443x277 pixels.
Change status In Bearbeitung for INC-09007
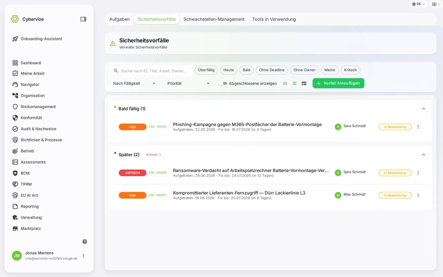pyautogui.click(x=395, y=195)
